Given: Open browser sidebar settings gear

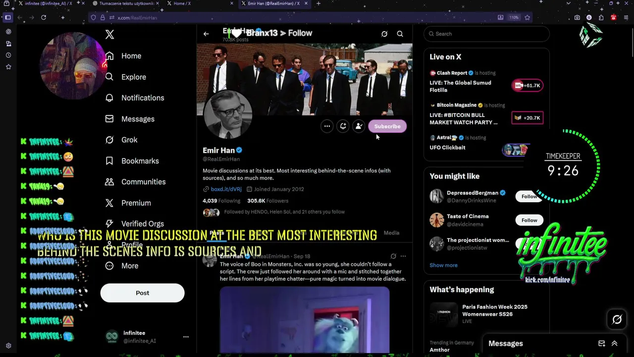Looking at the screenshot, I should tap(8, 346).
